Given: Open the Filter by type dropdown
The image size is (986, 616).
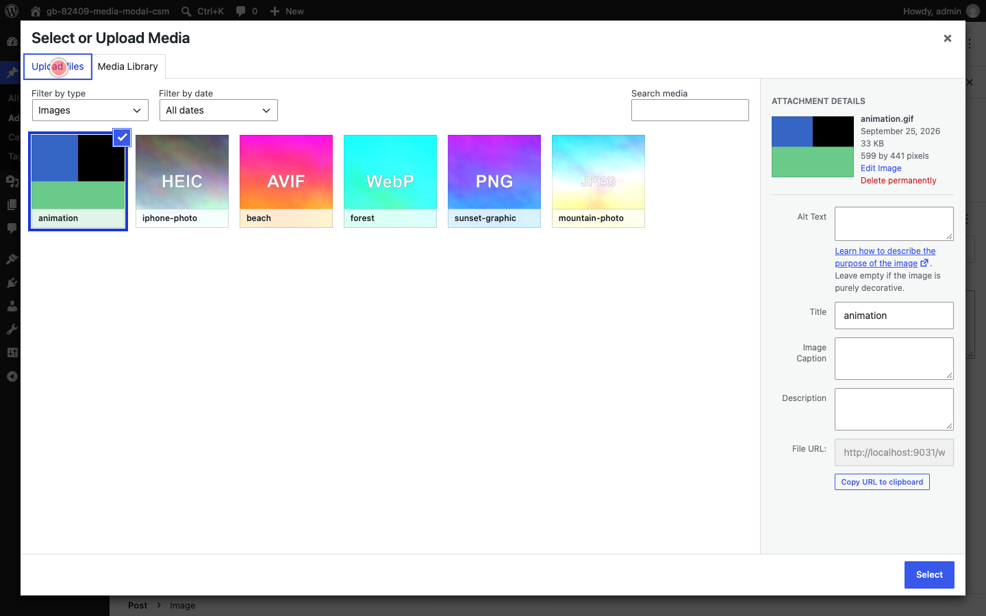Looking at the screenshot, I should coord(90,110).
